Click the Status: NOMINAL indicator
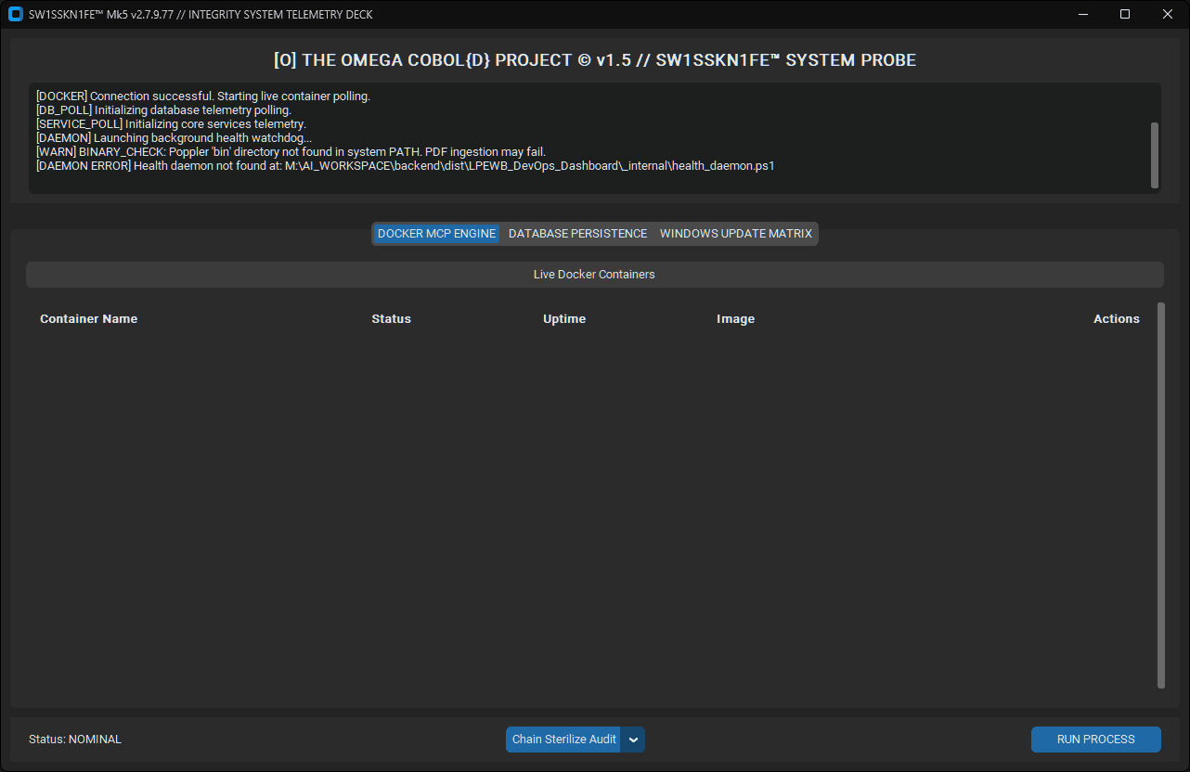 [x=75, y=740]
